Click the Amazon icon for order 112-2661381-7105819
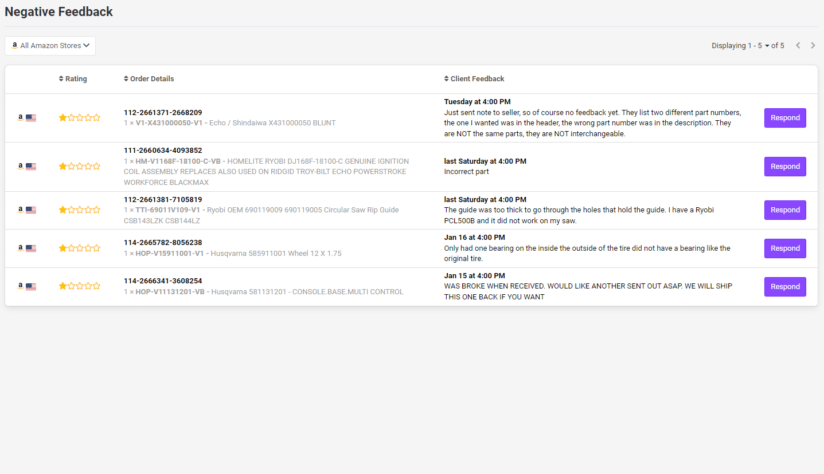The height and width of the screenshot is (474, 824). click(20, 210)
